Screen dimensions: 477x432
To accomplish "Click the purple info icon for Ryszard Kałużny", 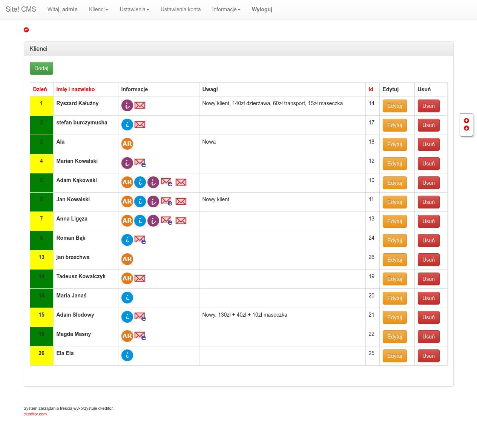I will point(127,106).
